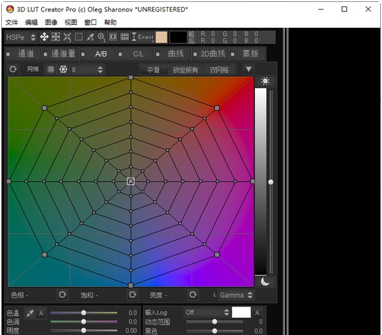382x335 pixels.
Task: Select the dashed rectangle marquee tool
Action: click(78, 37)
